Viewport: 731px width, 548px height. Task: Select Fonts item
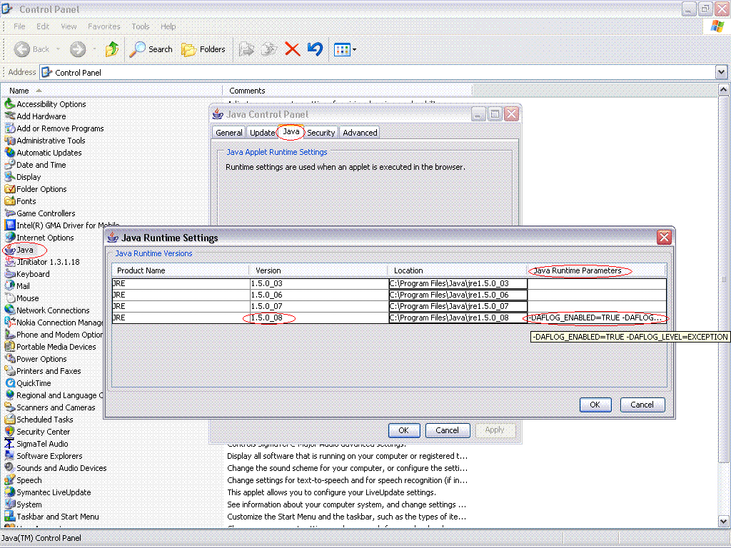(21, 201)
